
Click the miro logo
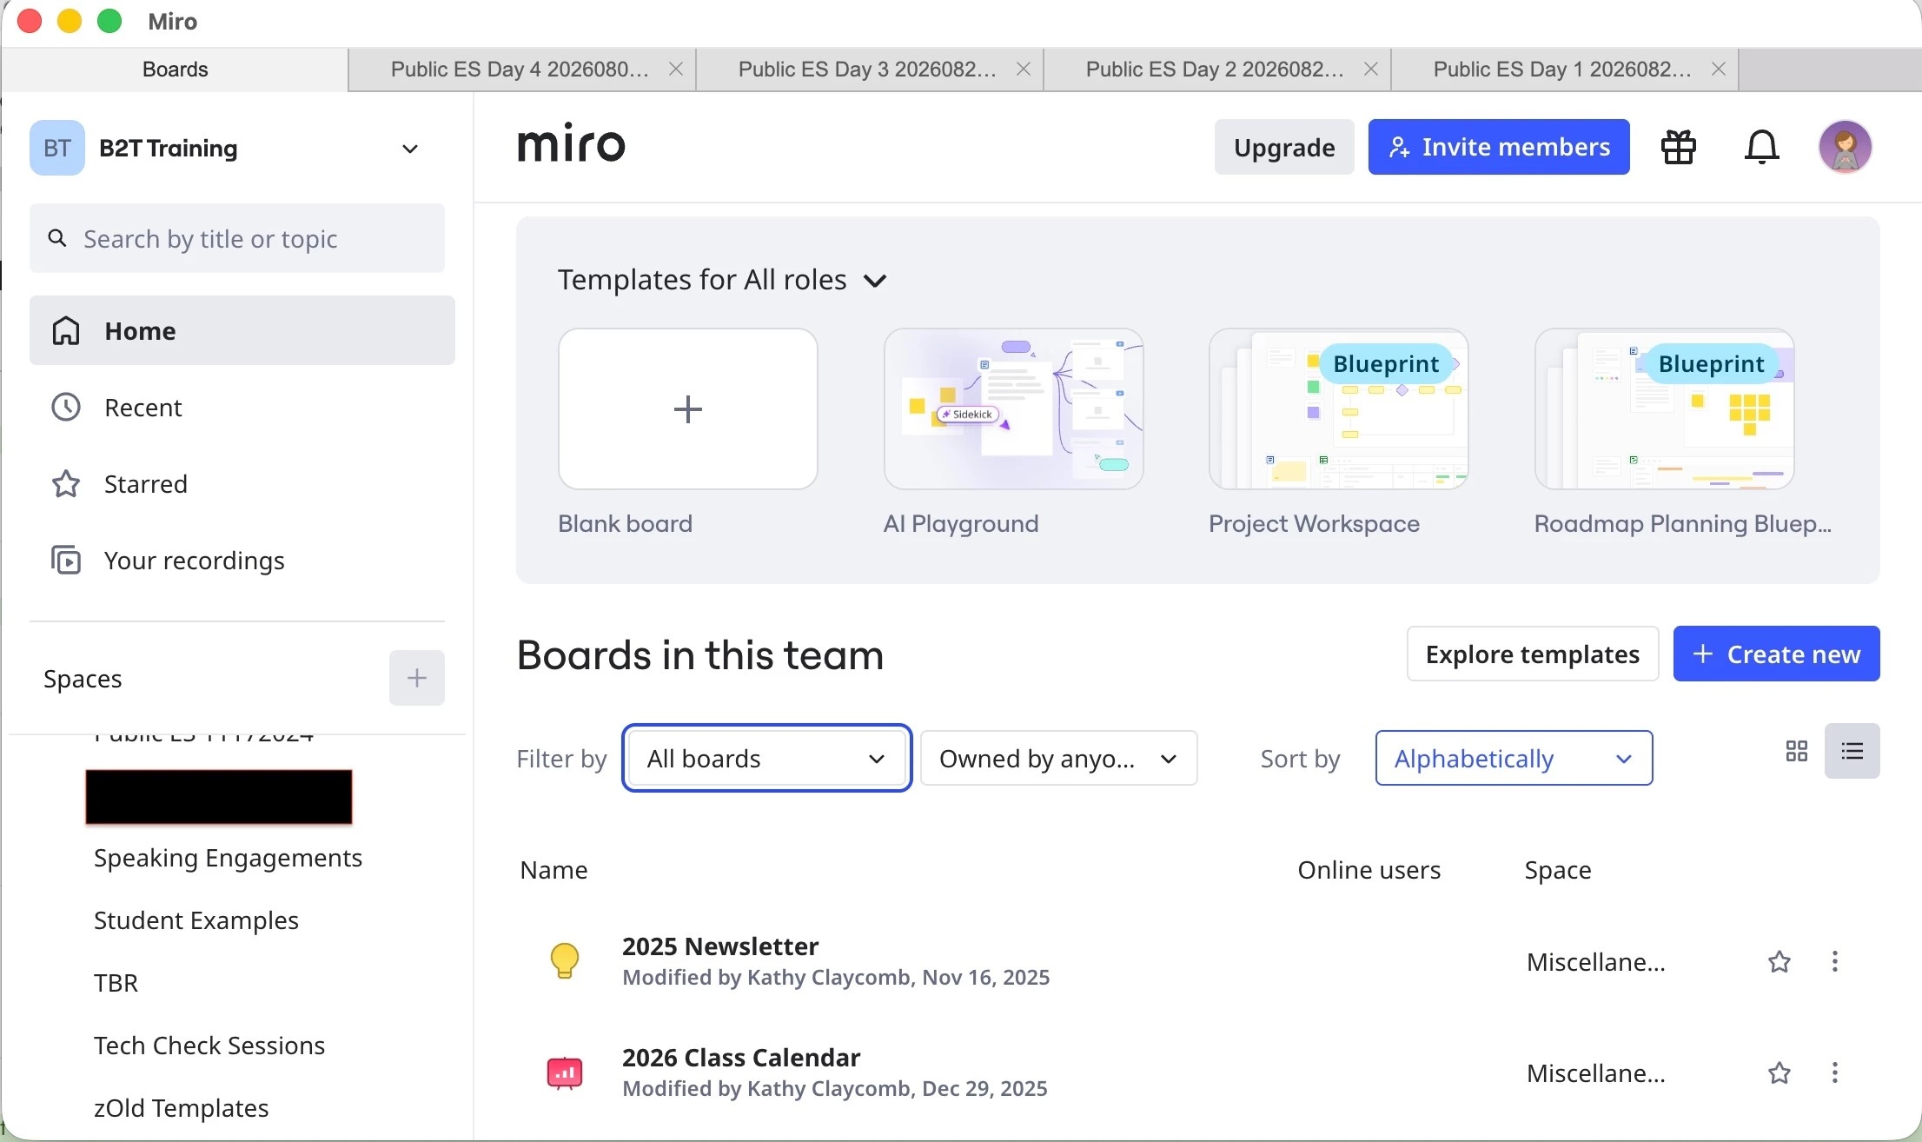(x=572, y=145)
